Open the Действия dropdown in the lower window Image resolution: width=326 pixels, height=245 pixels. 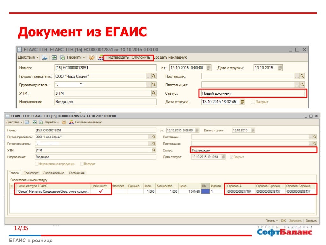[x=14, y=122]
